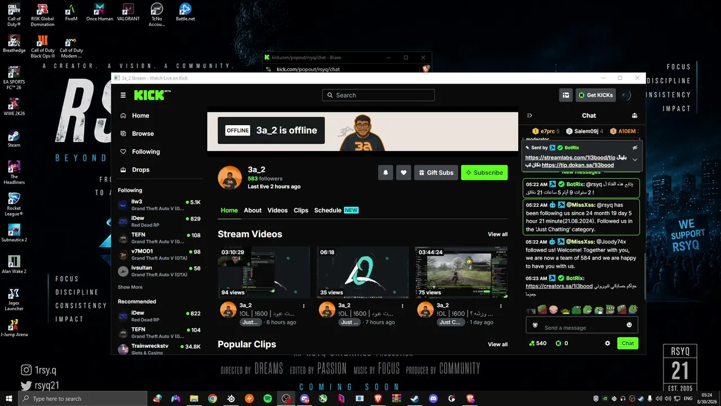
Task: Open the 06:18 stream video thumbnail
Action: click(x=362, y=272)
